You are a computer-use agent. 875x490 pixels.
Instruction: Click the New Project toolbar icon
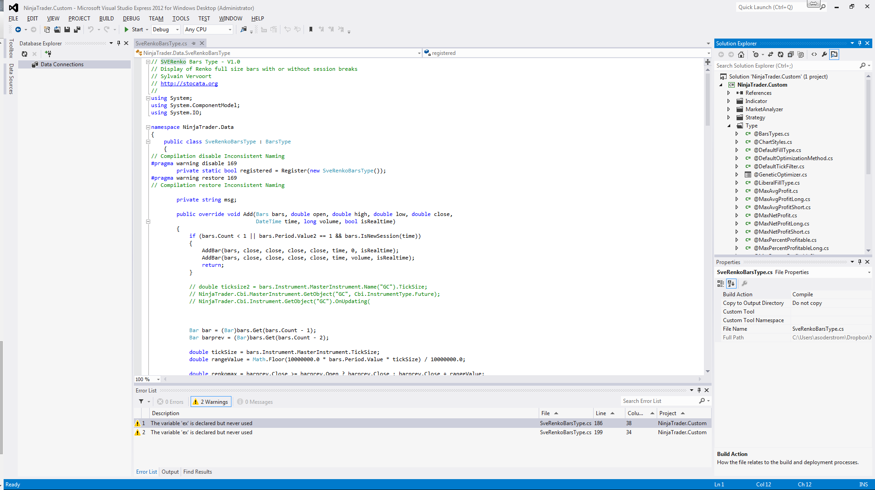pyautogui.click(x=47, y=29)
